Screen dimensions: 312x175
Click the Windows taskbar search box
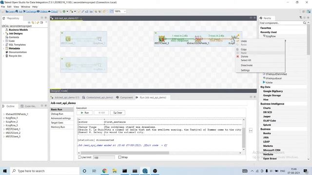click(x=45, y=171)
